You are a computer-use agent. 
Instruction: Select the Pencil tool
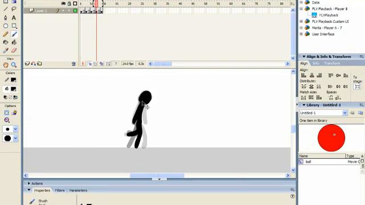point(6,34)
